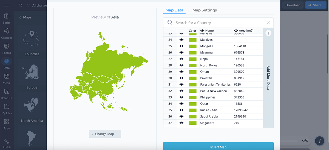Viewport: 329px width, 150px height.
Task: Open the Basics sidebar panel
Action: (x=7, y=19)
